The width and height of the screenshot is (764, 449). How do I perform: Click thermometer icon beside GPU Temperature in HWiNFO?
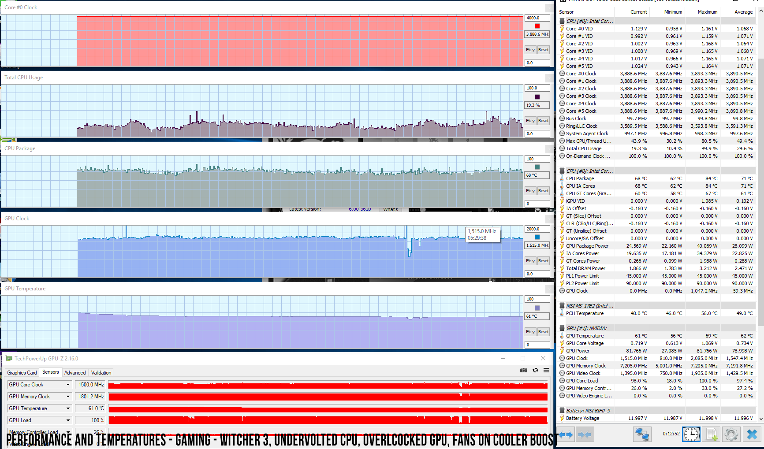562,336
